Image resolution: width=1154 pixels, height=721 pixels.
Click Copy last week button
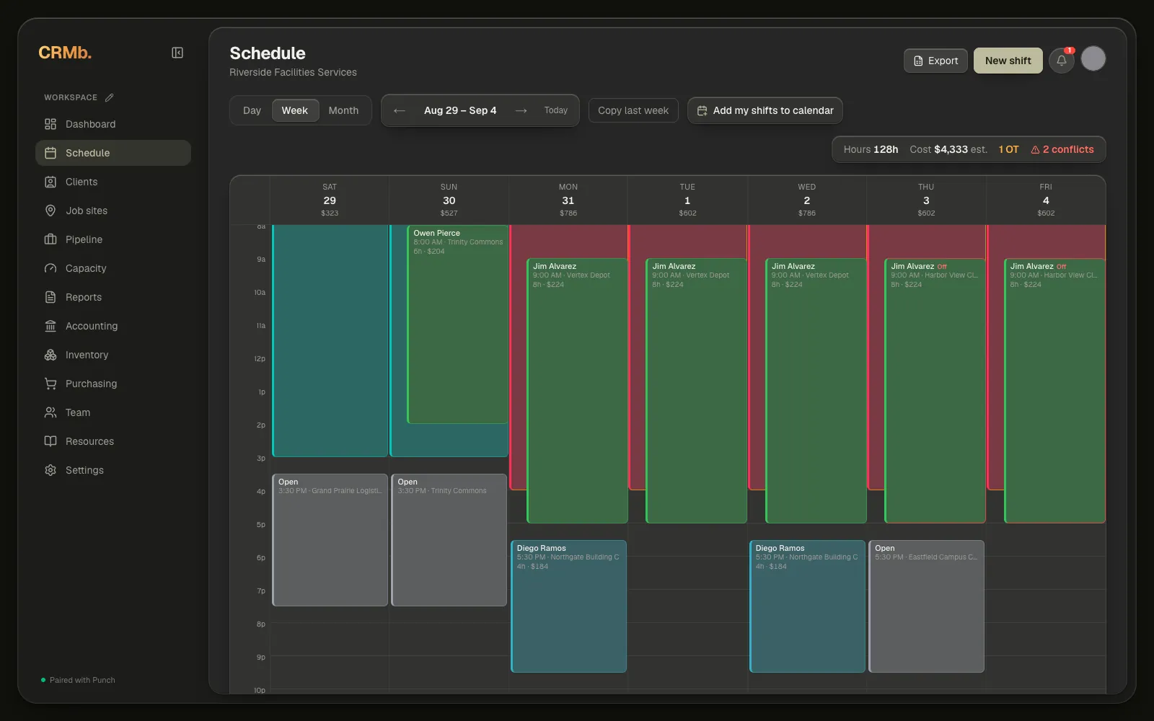click(633, 110)
